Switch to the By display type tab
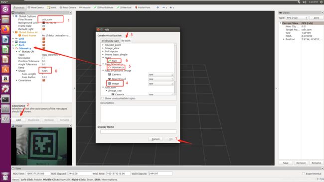The width and height of the screenshot is (324, 182). coord(110,41)
